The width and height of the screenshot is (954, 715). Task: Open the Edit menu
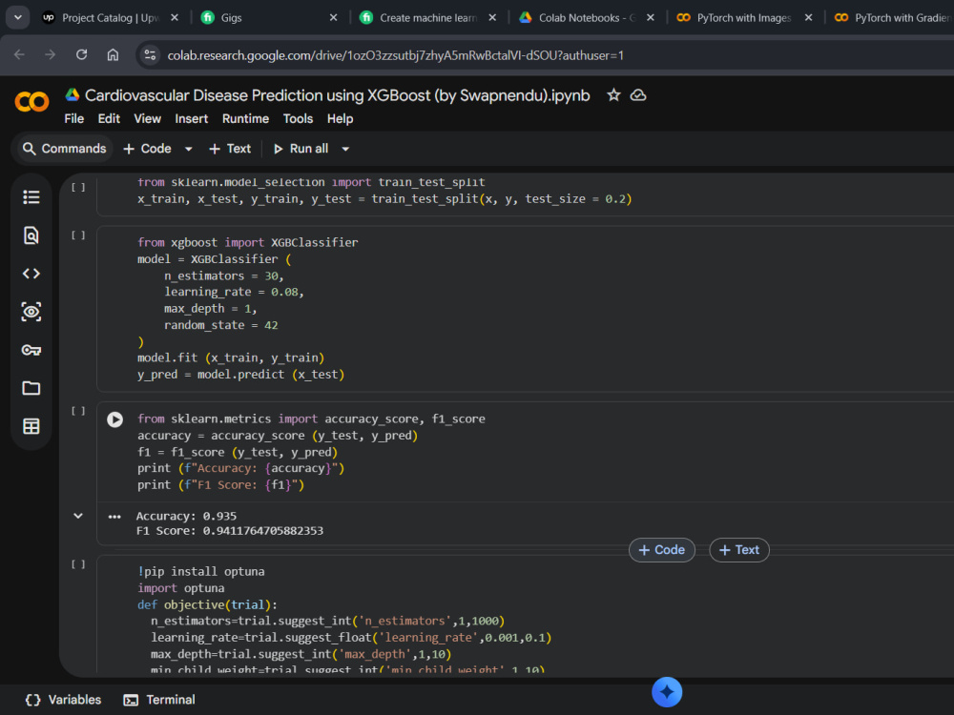coord(109,118)
